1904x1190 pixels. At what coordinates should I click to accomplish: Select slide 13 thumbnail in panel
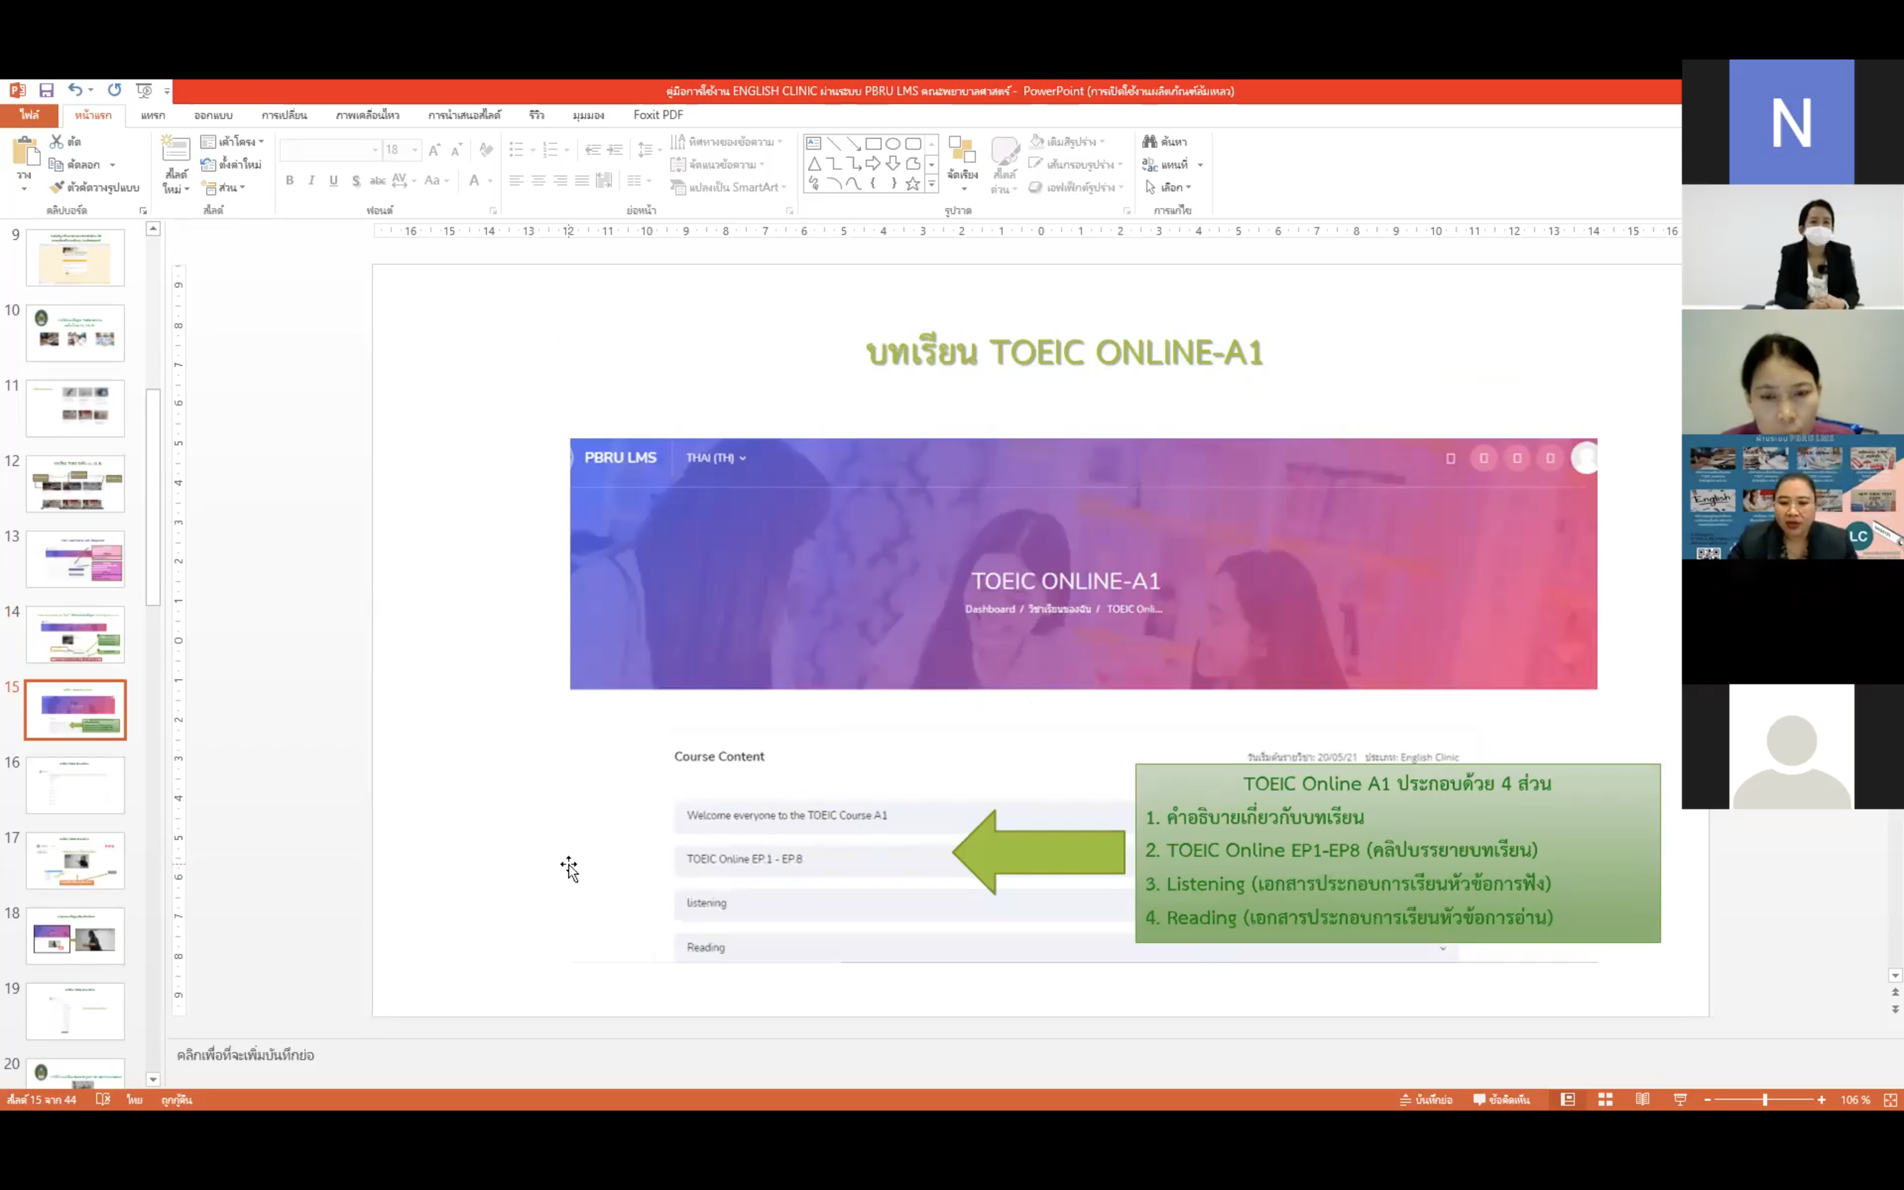coord(75,559)
